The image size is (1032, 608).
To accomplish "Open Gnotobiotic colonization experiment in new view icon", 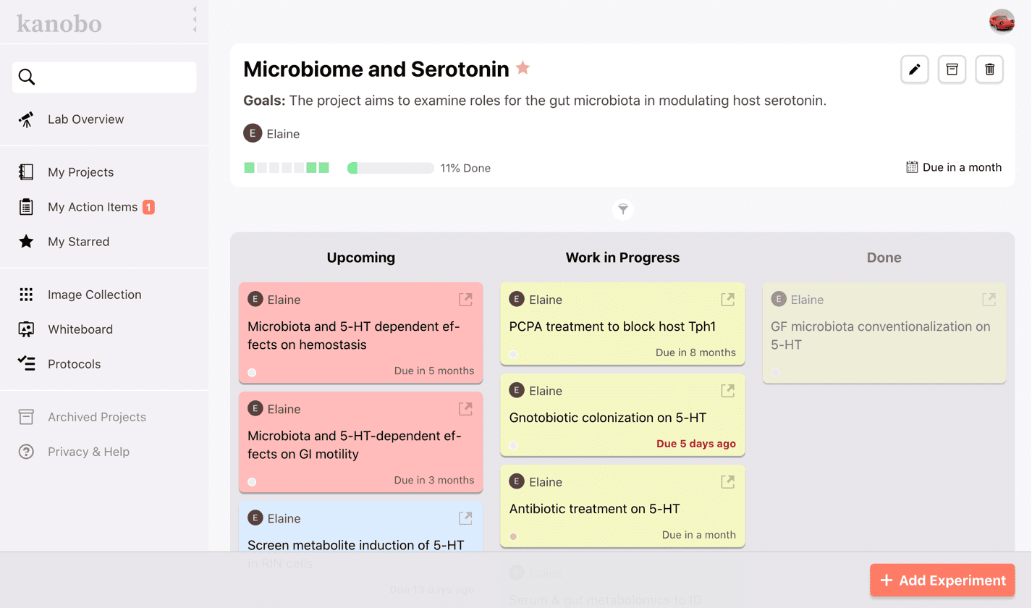I will pyautogui.click(x=727, y=391).
